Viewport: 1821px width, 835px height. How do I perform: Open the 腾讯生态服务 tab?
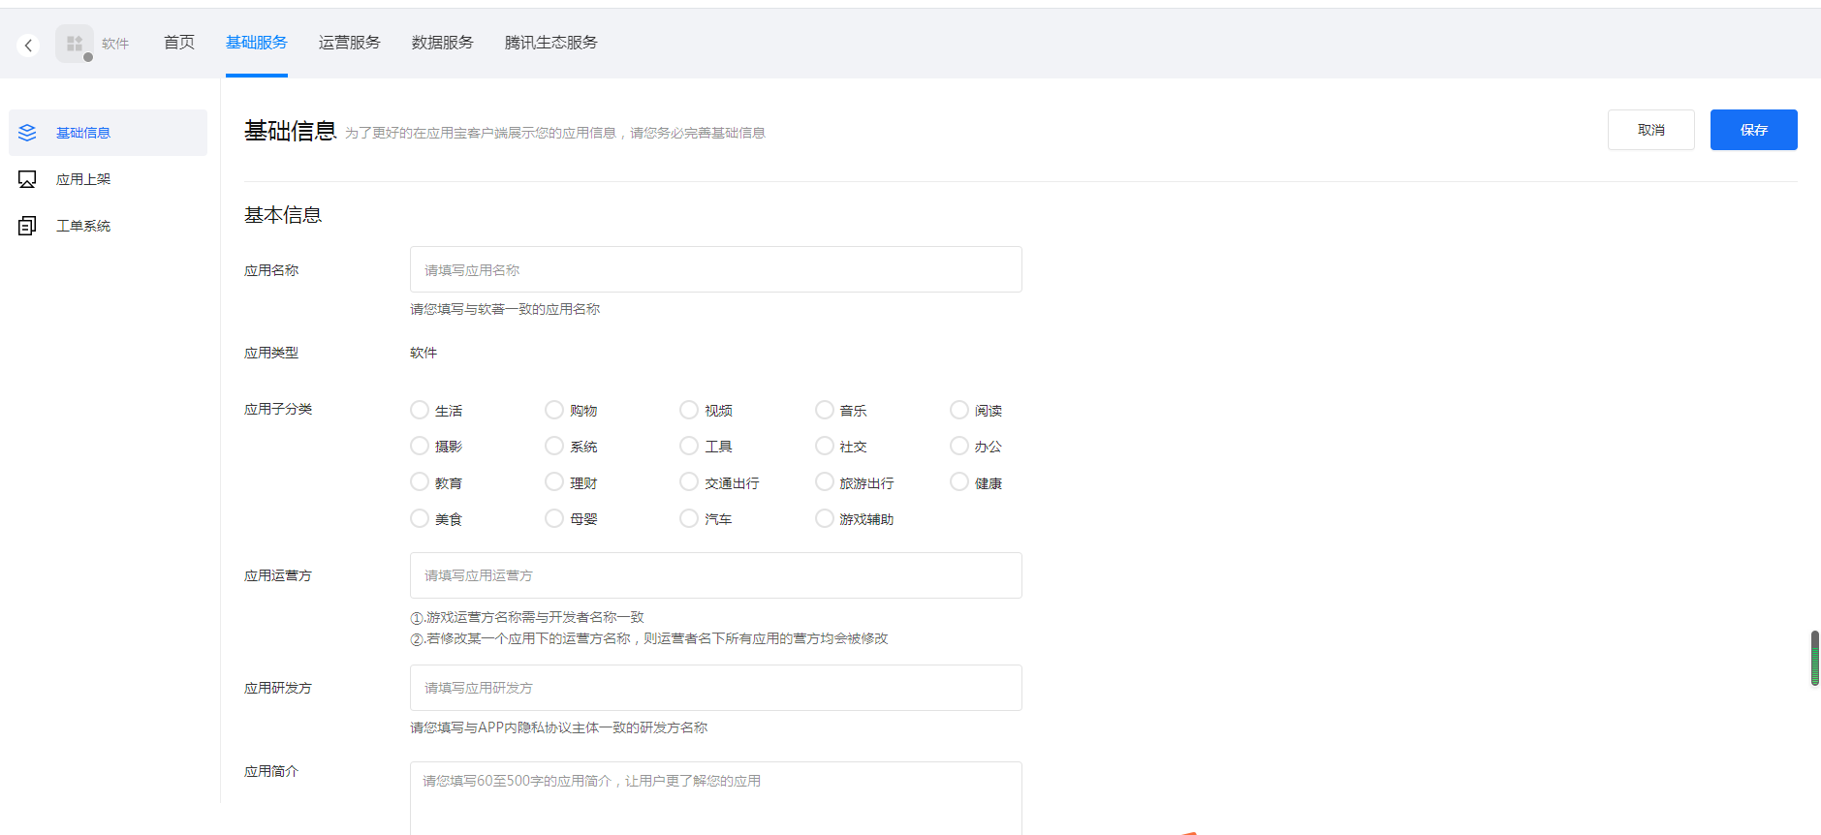click(x=551, y=43)
